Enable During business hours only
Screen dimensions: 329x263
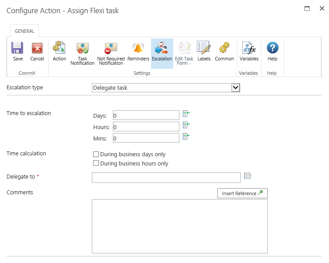(96, 164)
